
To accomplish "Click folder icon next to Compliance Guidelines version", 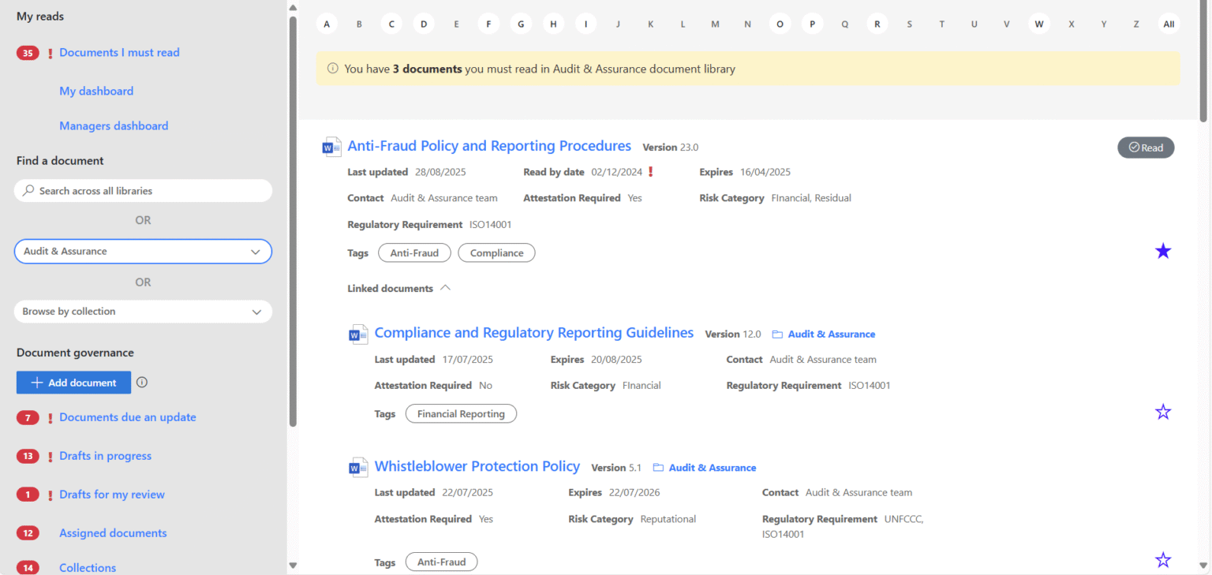I will click(777, 334).
